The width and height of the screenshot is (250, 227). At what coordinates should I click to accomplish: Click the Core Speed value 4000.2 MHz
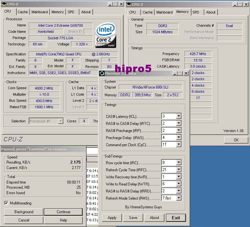coord(44,88)
